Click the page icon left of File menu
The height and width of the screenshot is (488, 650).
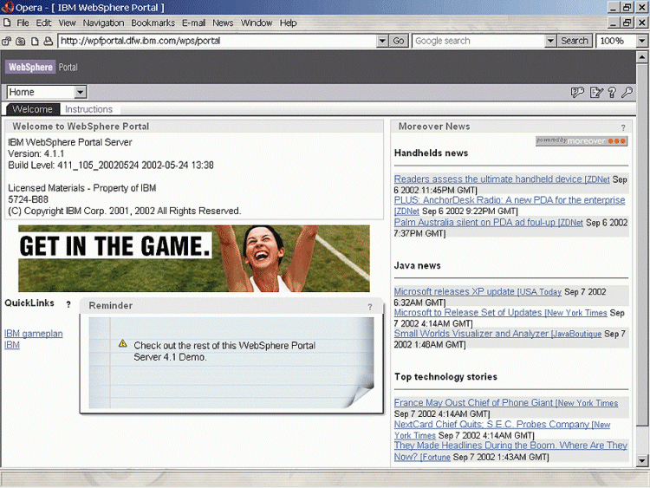(7, 23)
